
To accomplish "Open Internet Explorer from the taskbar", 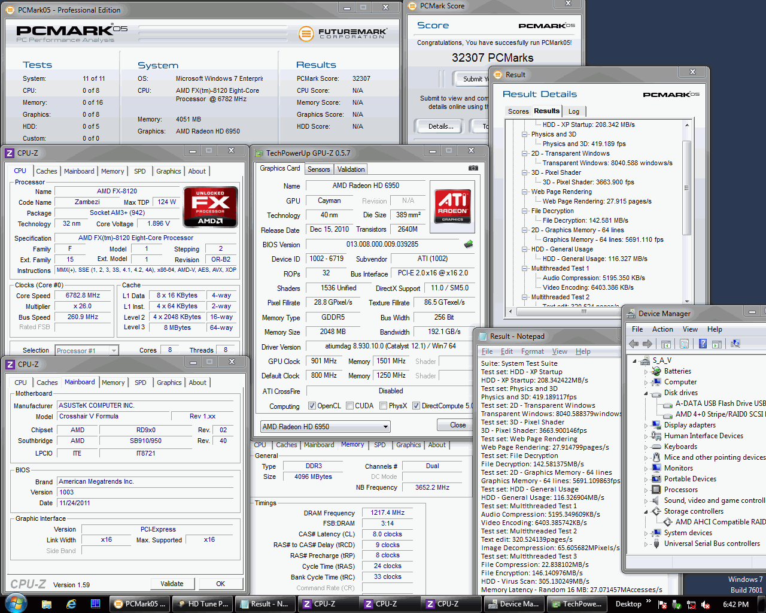I will point(71,604).
